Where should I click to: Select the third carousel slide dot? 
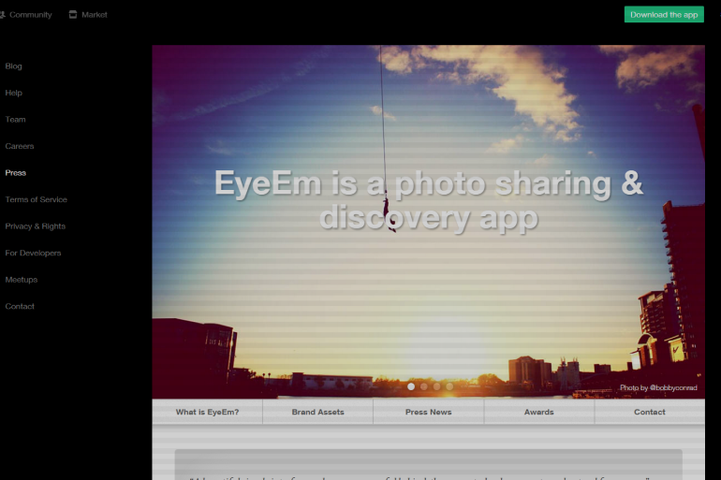(437, 386)
